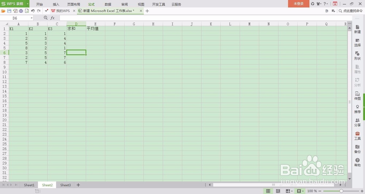Open the 审阅 ribbon tab
The image size is (365, 194).
[124, 4]
